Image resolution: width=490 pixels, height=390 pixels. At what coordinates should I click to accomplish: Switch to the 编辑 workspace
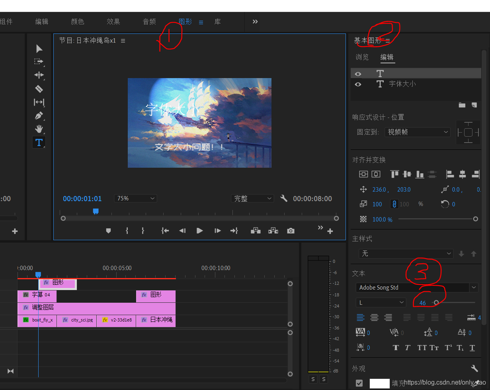point(42,22)
